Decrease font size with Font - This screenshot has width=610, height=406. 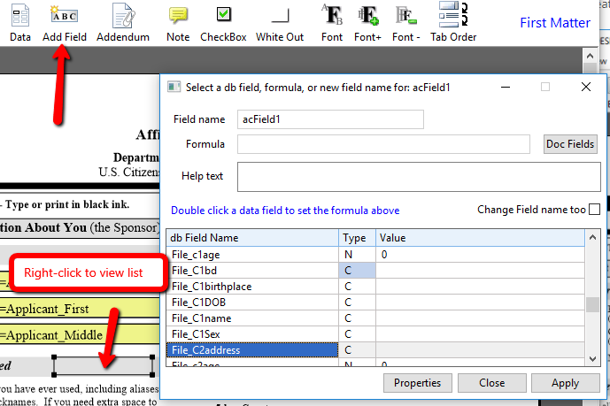pos(406,22)
